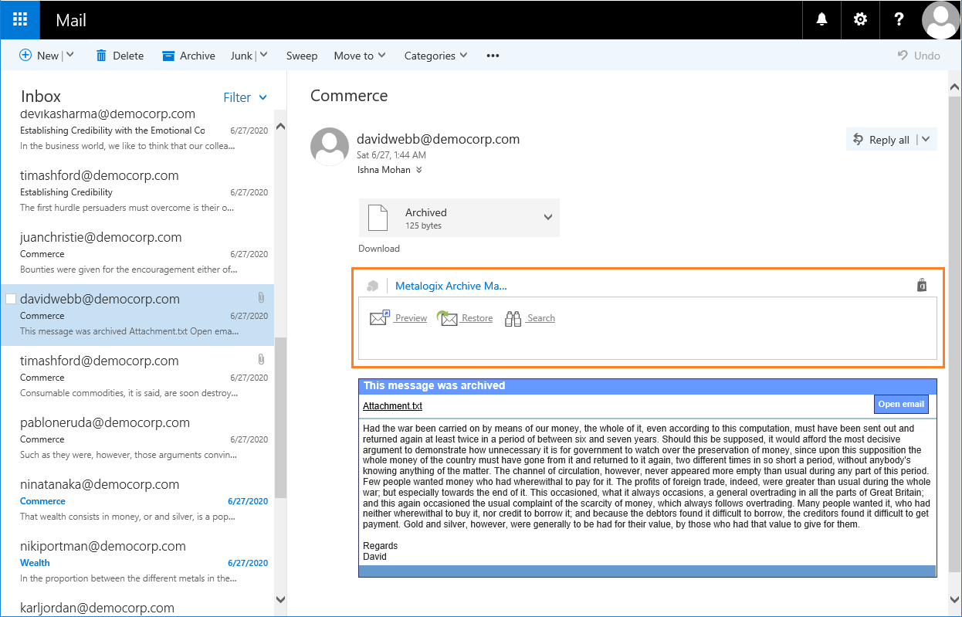This screenshot has width=962, height=617.
Task: Click the Restore envelope icon
Action: (448, 317)
